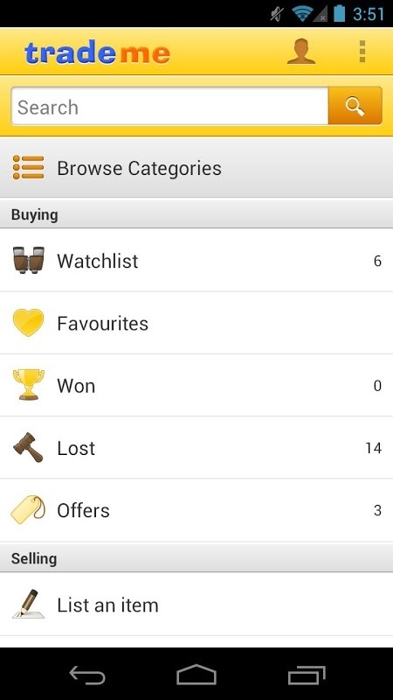Tap the Android back navigation button
Viewport: 393px width, 700px height.
87,674
